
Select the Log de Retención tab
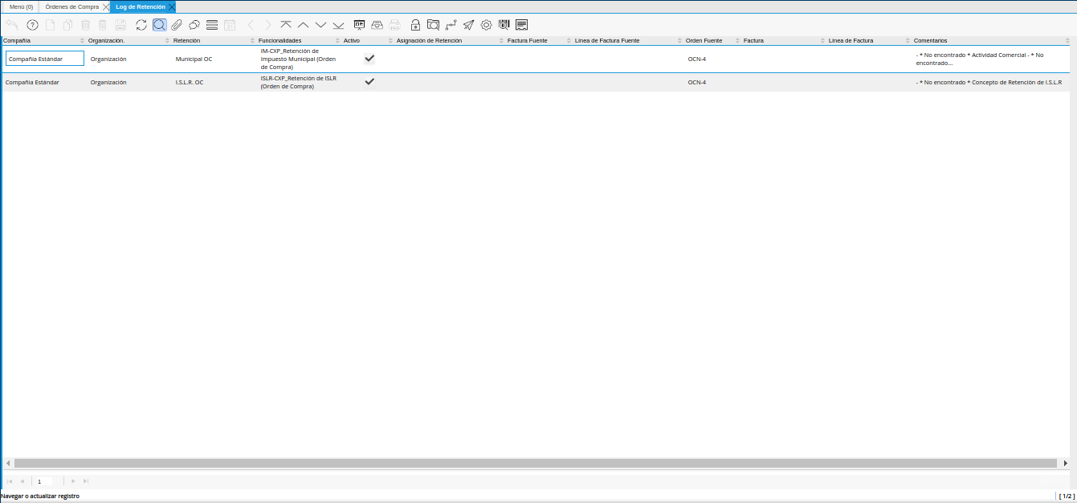pyautogui.click(x=141, y=6)
